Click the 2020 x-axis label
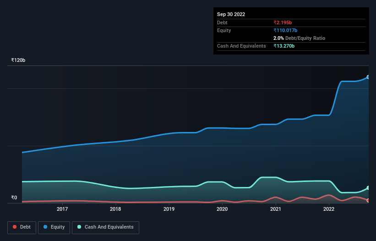376x241 pixels. 222,209
